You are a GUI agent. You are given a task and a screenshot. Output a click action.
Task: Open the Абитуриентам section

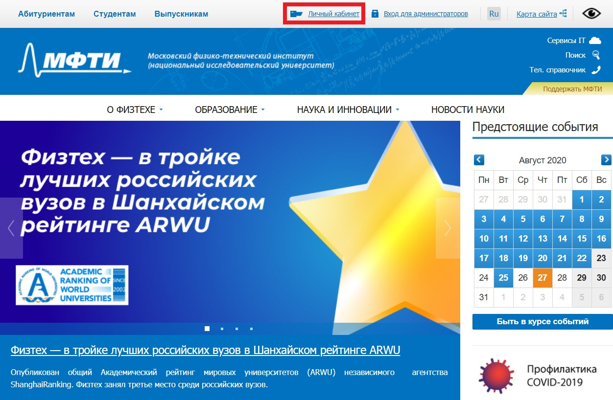[x=47, y=14]
